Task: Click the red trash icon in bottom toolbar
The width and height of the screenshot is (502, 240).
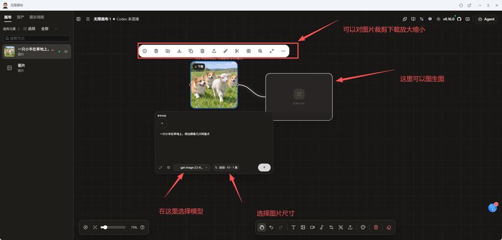Action: (376, 227)
